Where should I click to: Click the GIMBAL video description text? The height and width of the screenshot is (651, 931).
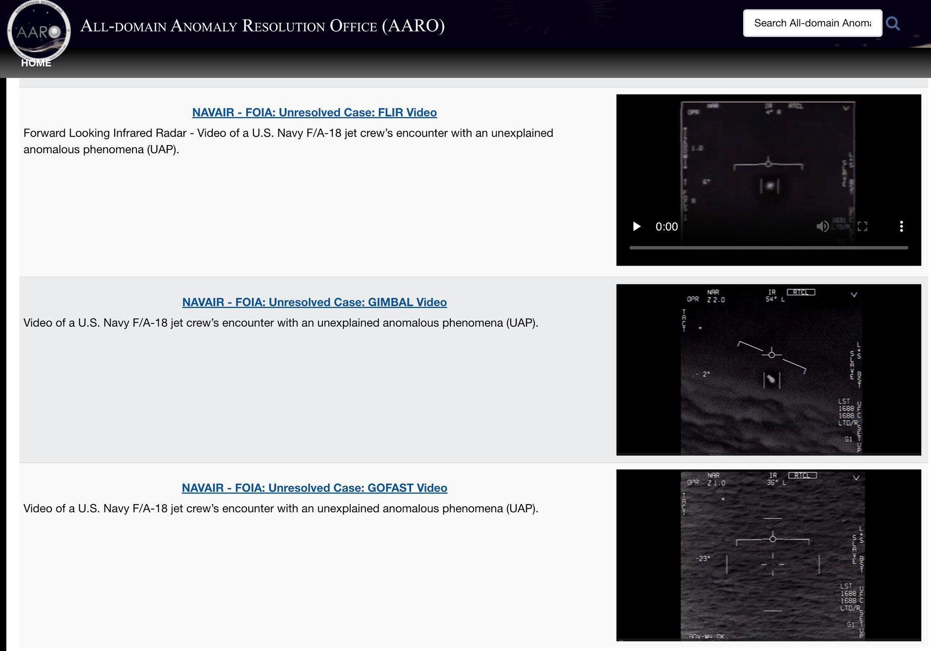[281, 323]
